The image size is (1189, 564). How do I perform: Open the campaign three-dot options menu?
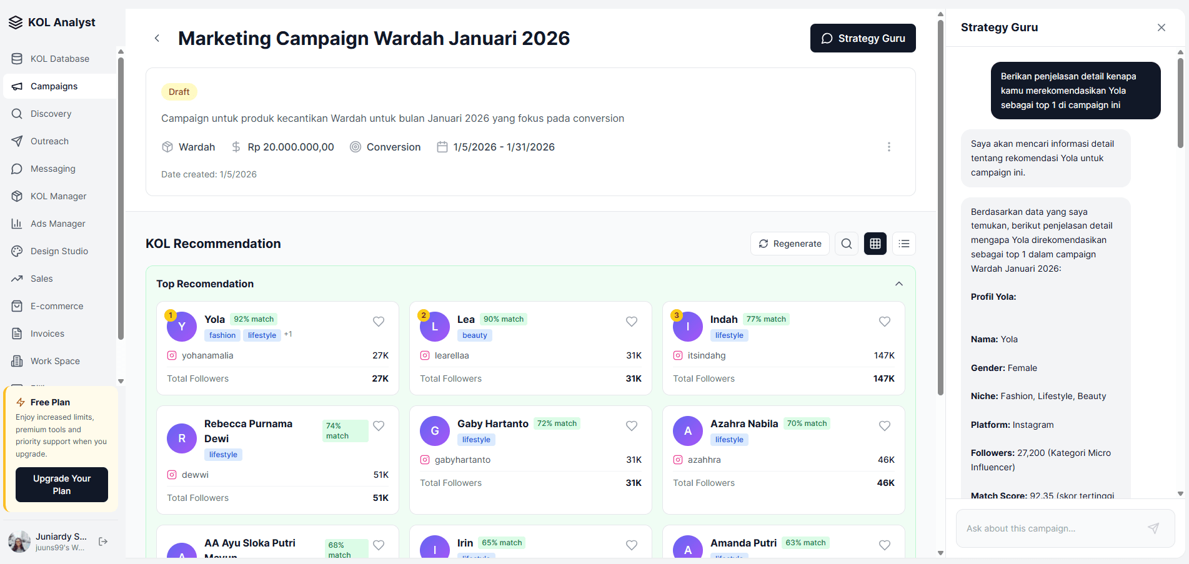[888, 147]
